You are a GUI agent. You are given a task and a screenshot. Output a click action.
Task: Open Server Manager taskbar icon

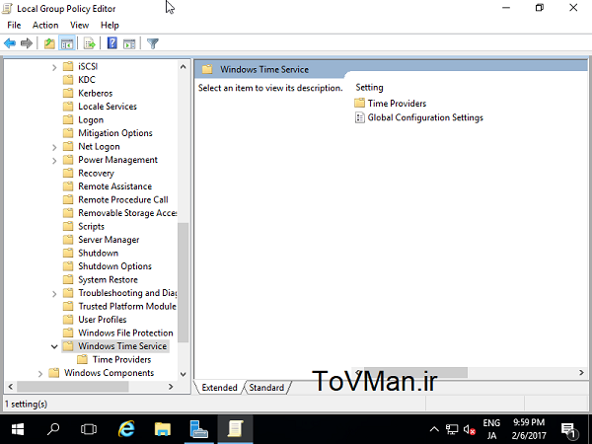coord(198,429)
